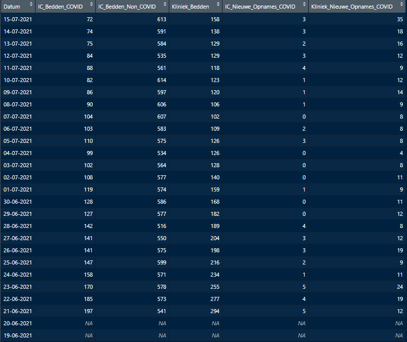This screenshot has height=342, width=407.
Task: Select the date cell 21-06-2021
Action: [x=18, y=311]
